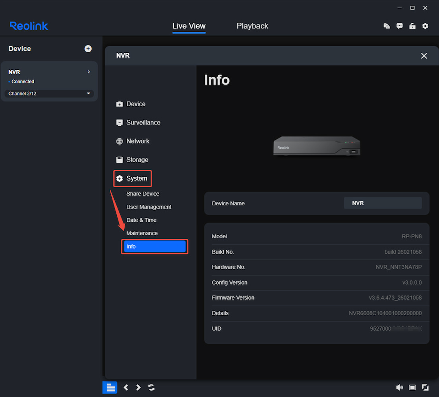
Task: Maximize the Reolink window
Action: point(412,8)
